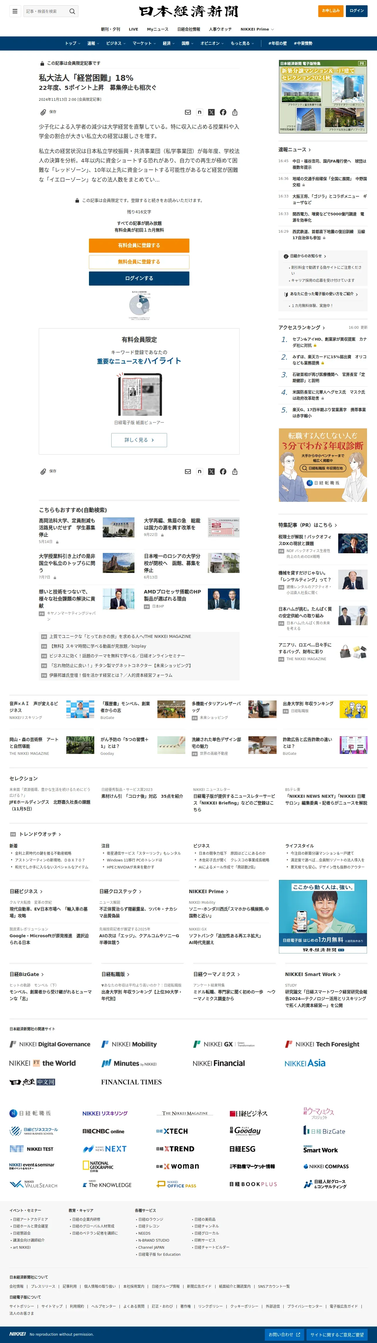
Task: Expand the もっと見る navigation menu
Action: click(243, 43)
